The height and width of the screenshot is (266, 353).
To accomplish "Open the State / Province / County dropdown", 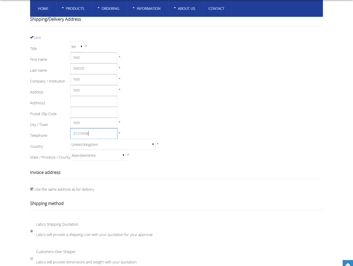I will click(98, 155).
